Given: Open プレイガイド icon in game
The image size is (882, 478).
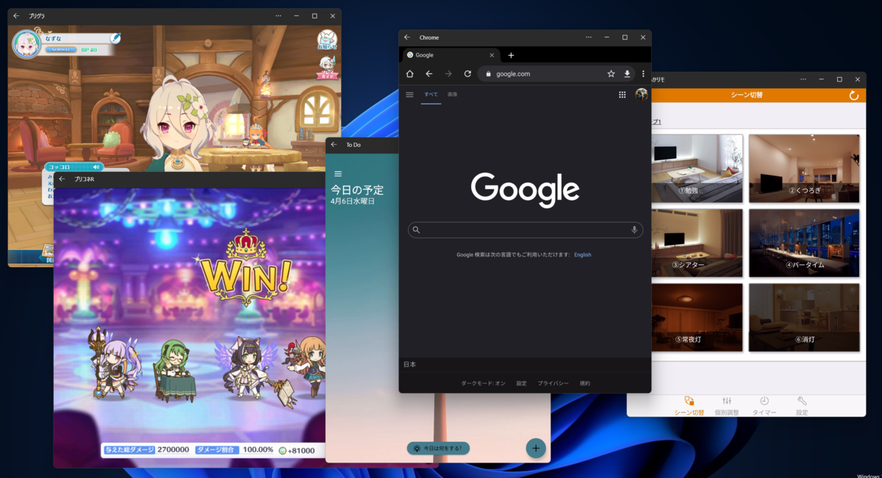Looking at the screenshot, I should (x=327, y=68).
